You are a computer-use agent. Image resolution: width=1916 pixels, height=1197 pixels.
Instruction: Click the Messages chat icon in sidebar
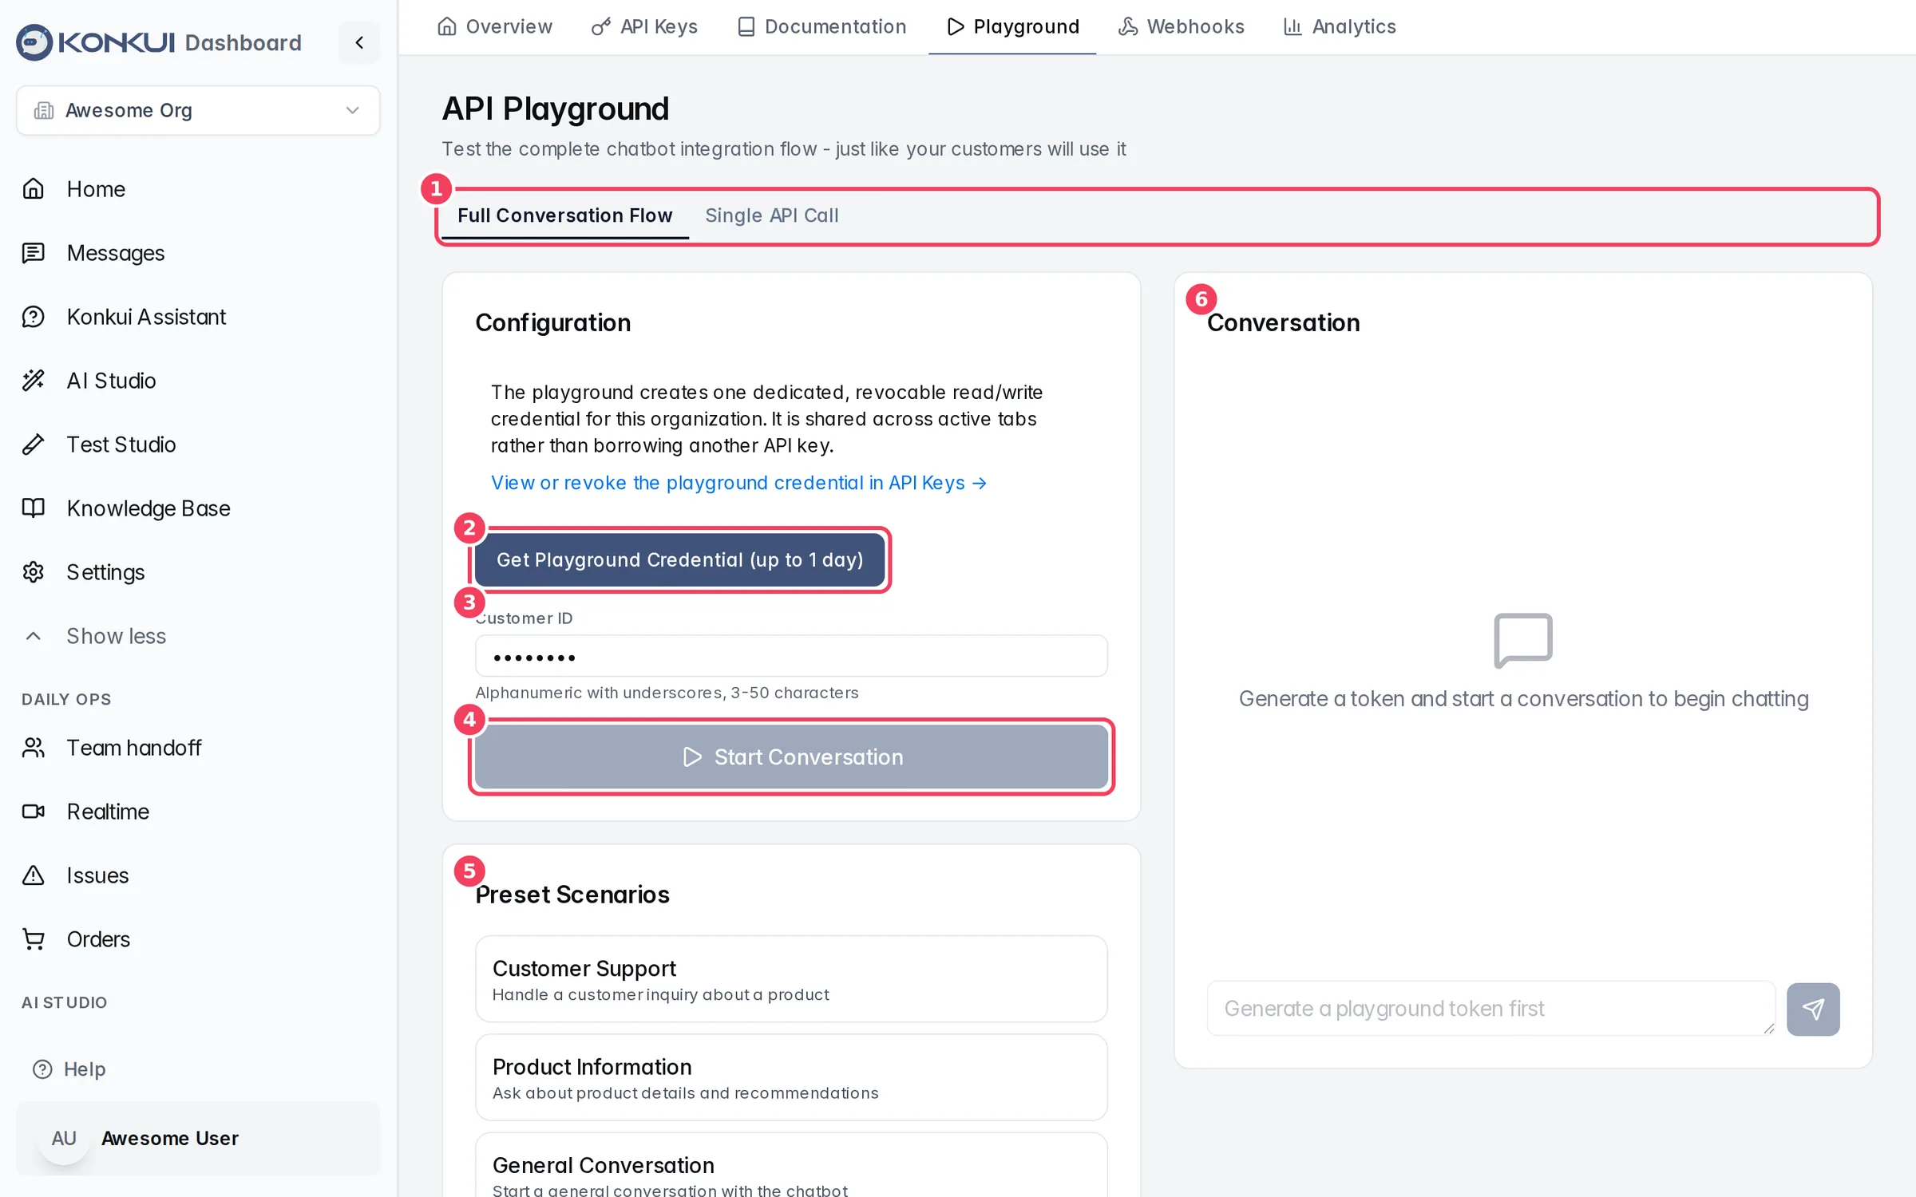34,253
